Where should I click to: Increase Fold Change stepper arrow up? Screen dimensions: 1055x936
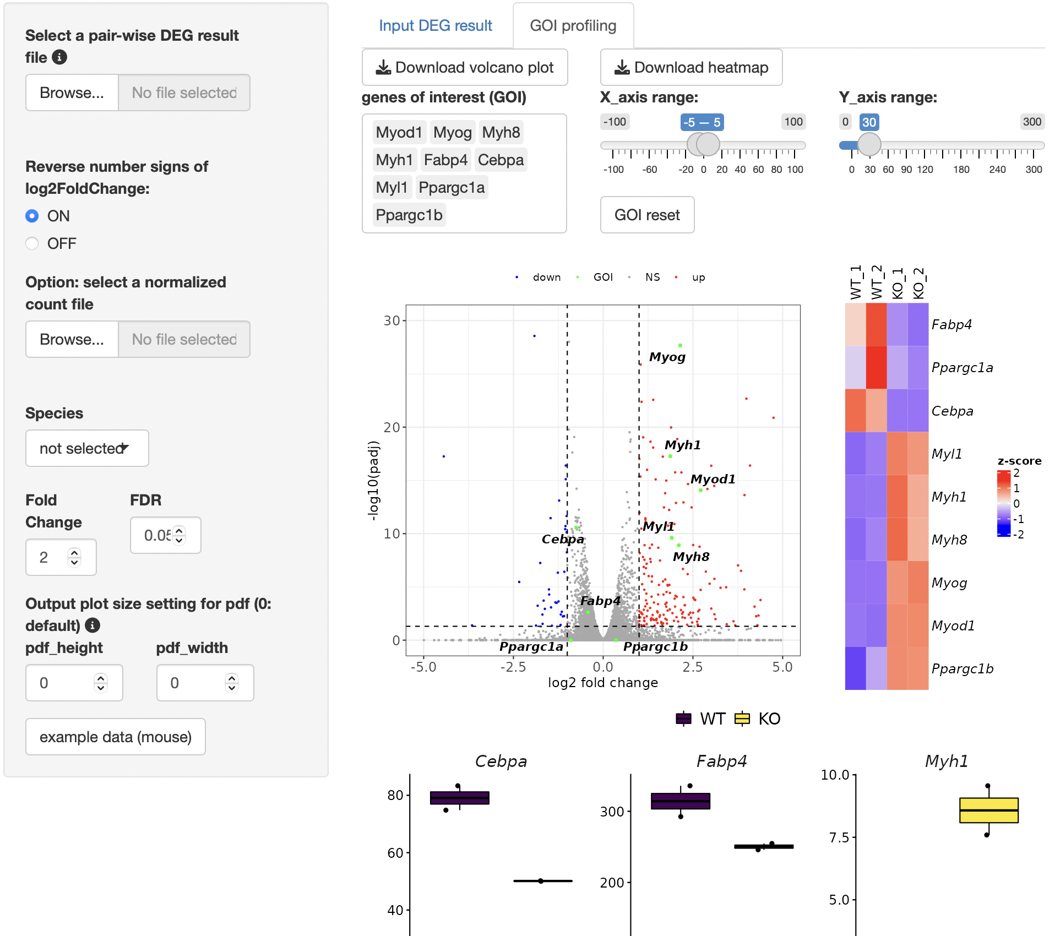pos(74,552)
